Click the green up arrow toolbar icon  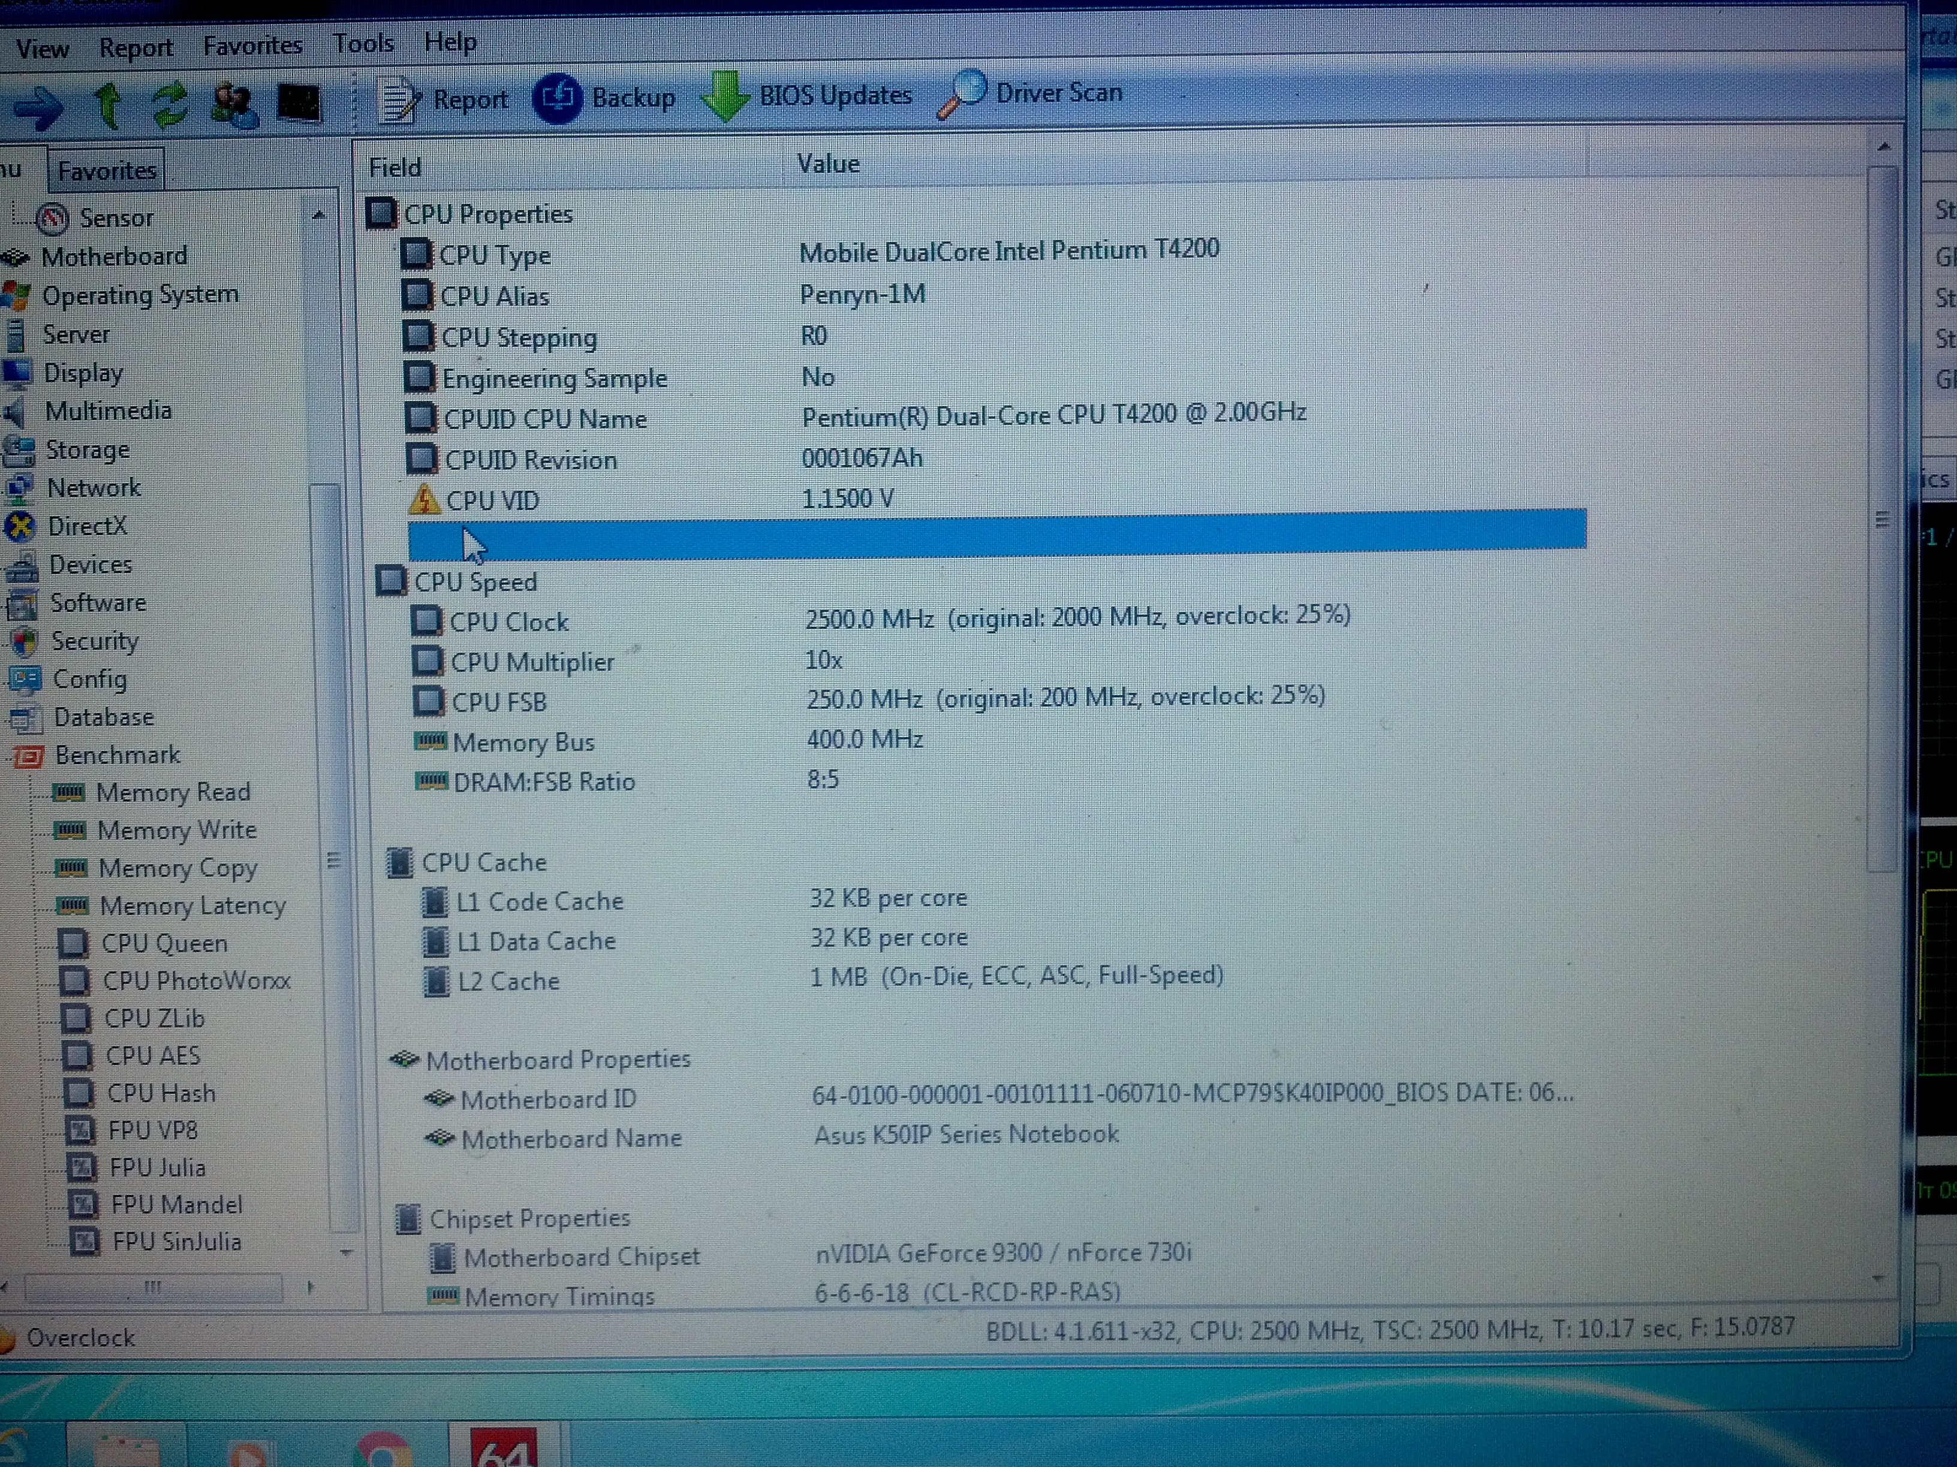[x=107, y=106]
